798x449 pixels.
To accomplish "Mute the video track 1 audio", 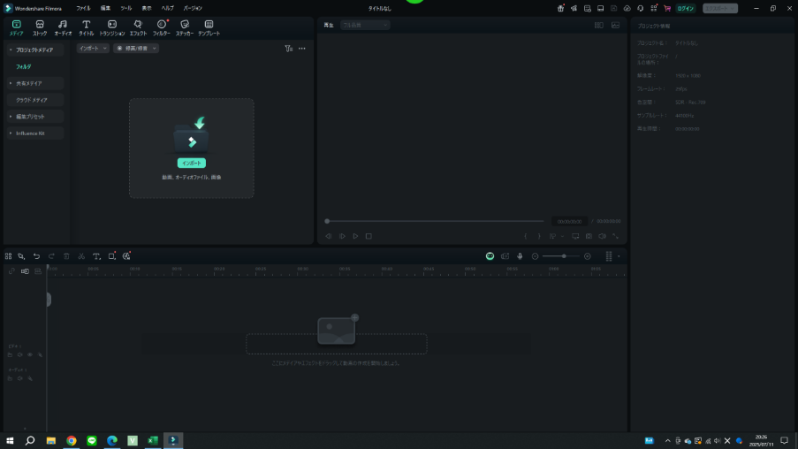I will tap(20, 354).
